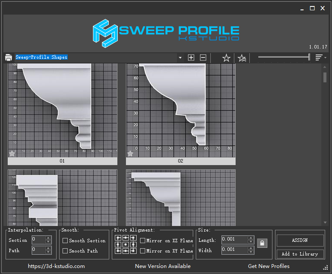The image size is (332, 274).
Task: Set pivot alignment to bottom-center
Action: [126, 251]
